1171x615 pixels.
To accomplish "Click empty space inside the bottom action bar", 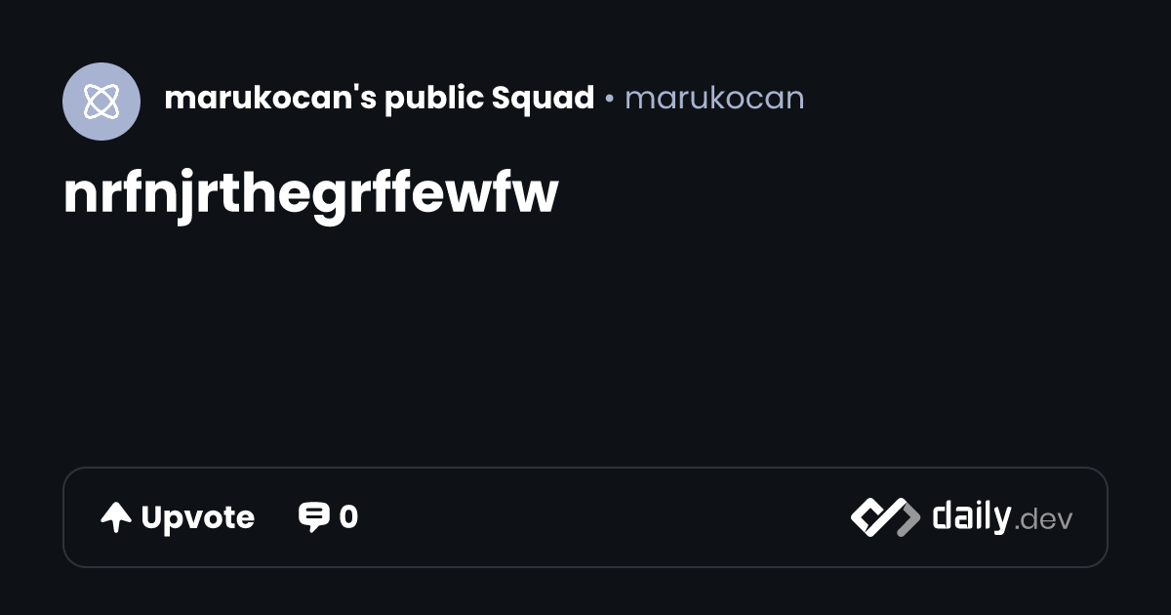I will tap(605, 517).
